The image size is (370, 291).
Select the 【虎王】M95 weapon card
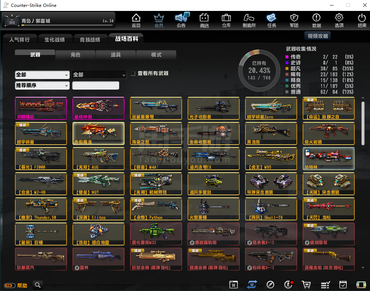pos(271,158)
